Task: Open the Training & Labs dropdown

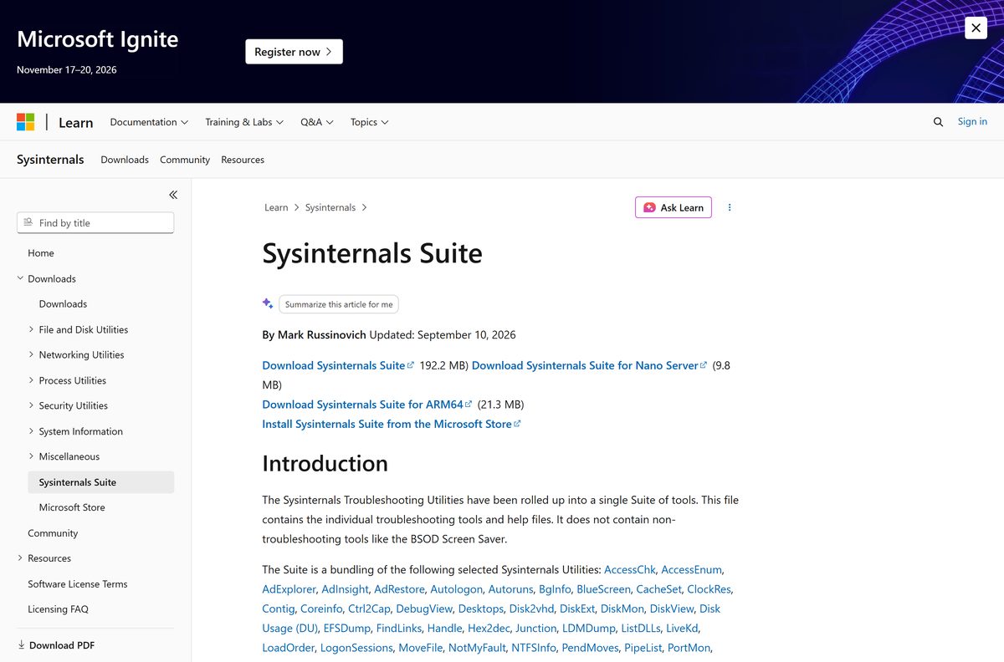Action: [x=244, y=122]
